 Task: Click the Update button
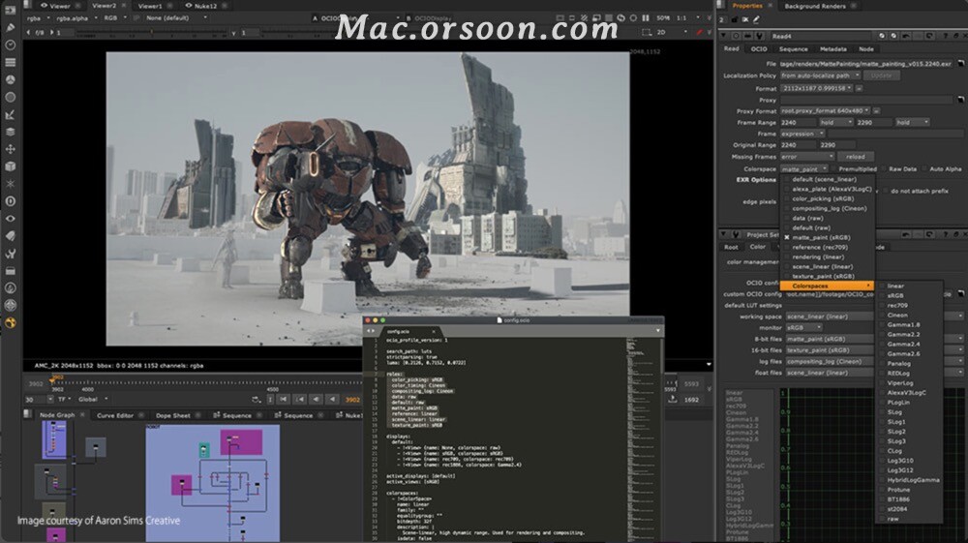[x=881, y=75]
